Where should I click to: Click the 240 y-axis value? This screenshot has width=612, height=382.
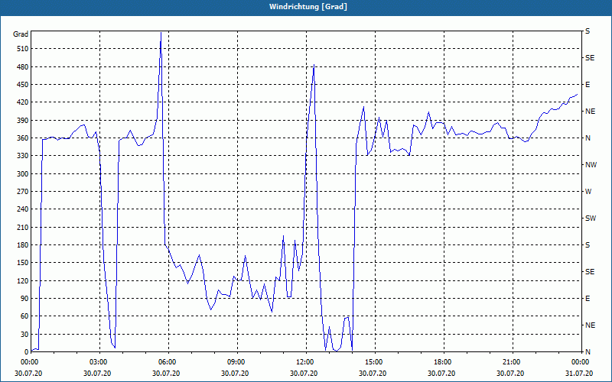point(23,209)
